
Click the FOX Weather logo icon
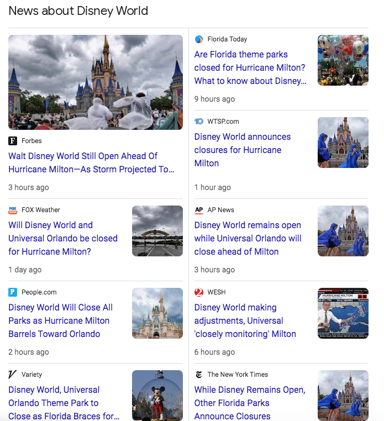pyautogui.click(x=13, y=210)
